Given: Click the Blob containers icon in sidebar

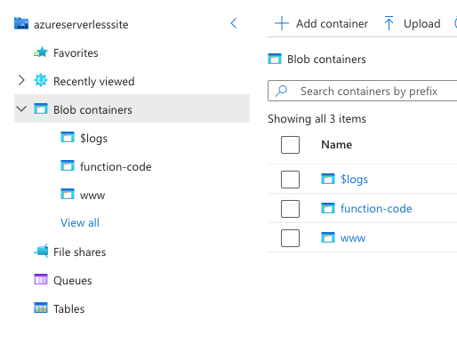Looking at the screenshot, I should click(41, 109).
